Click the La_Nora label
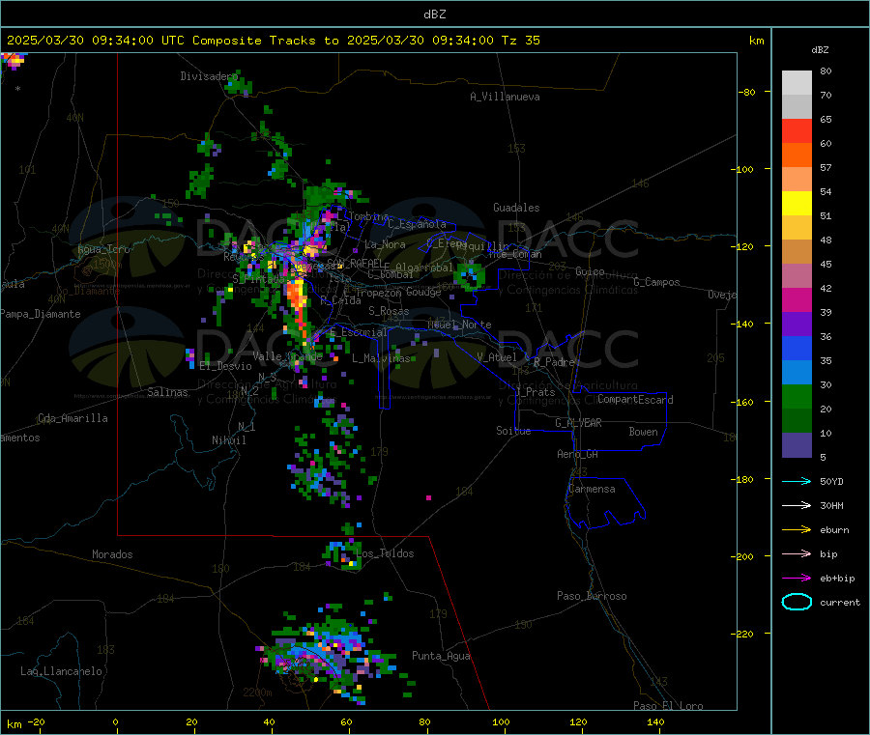Image resolution: width=870 pixels, height=735 pixels. 385,244
